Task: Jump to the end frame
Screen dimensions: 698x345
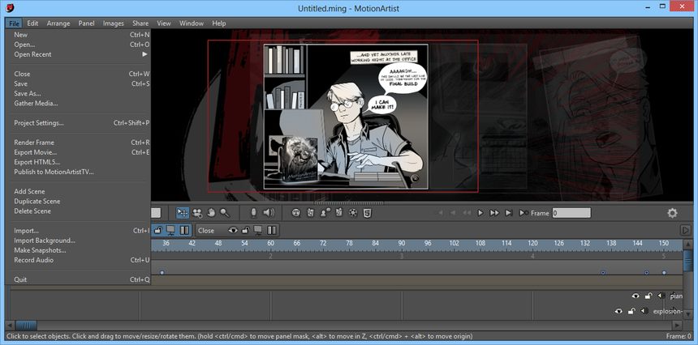Action: click(x=509, y=213)
